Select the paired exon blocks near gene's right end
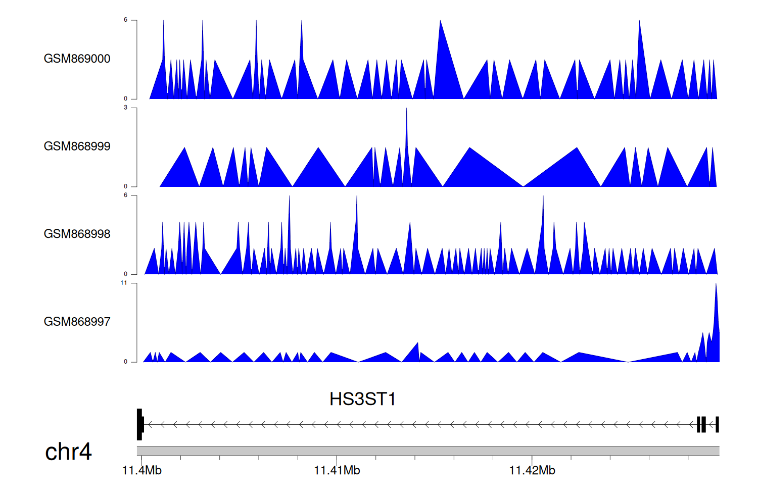 [701, 424]
